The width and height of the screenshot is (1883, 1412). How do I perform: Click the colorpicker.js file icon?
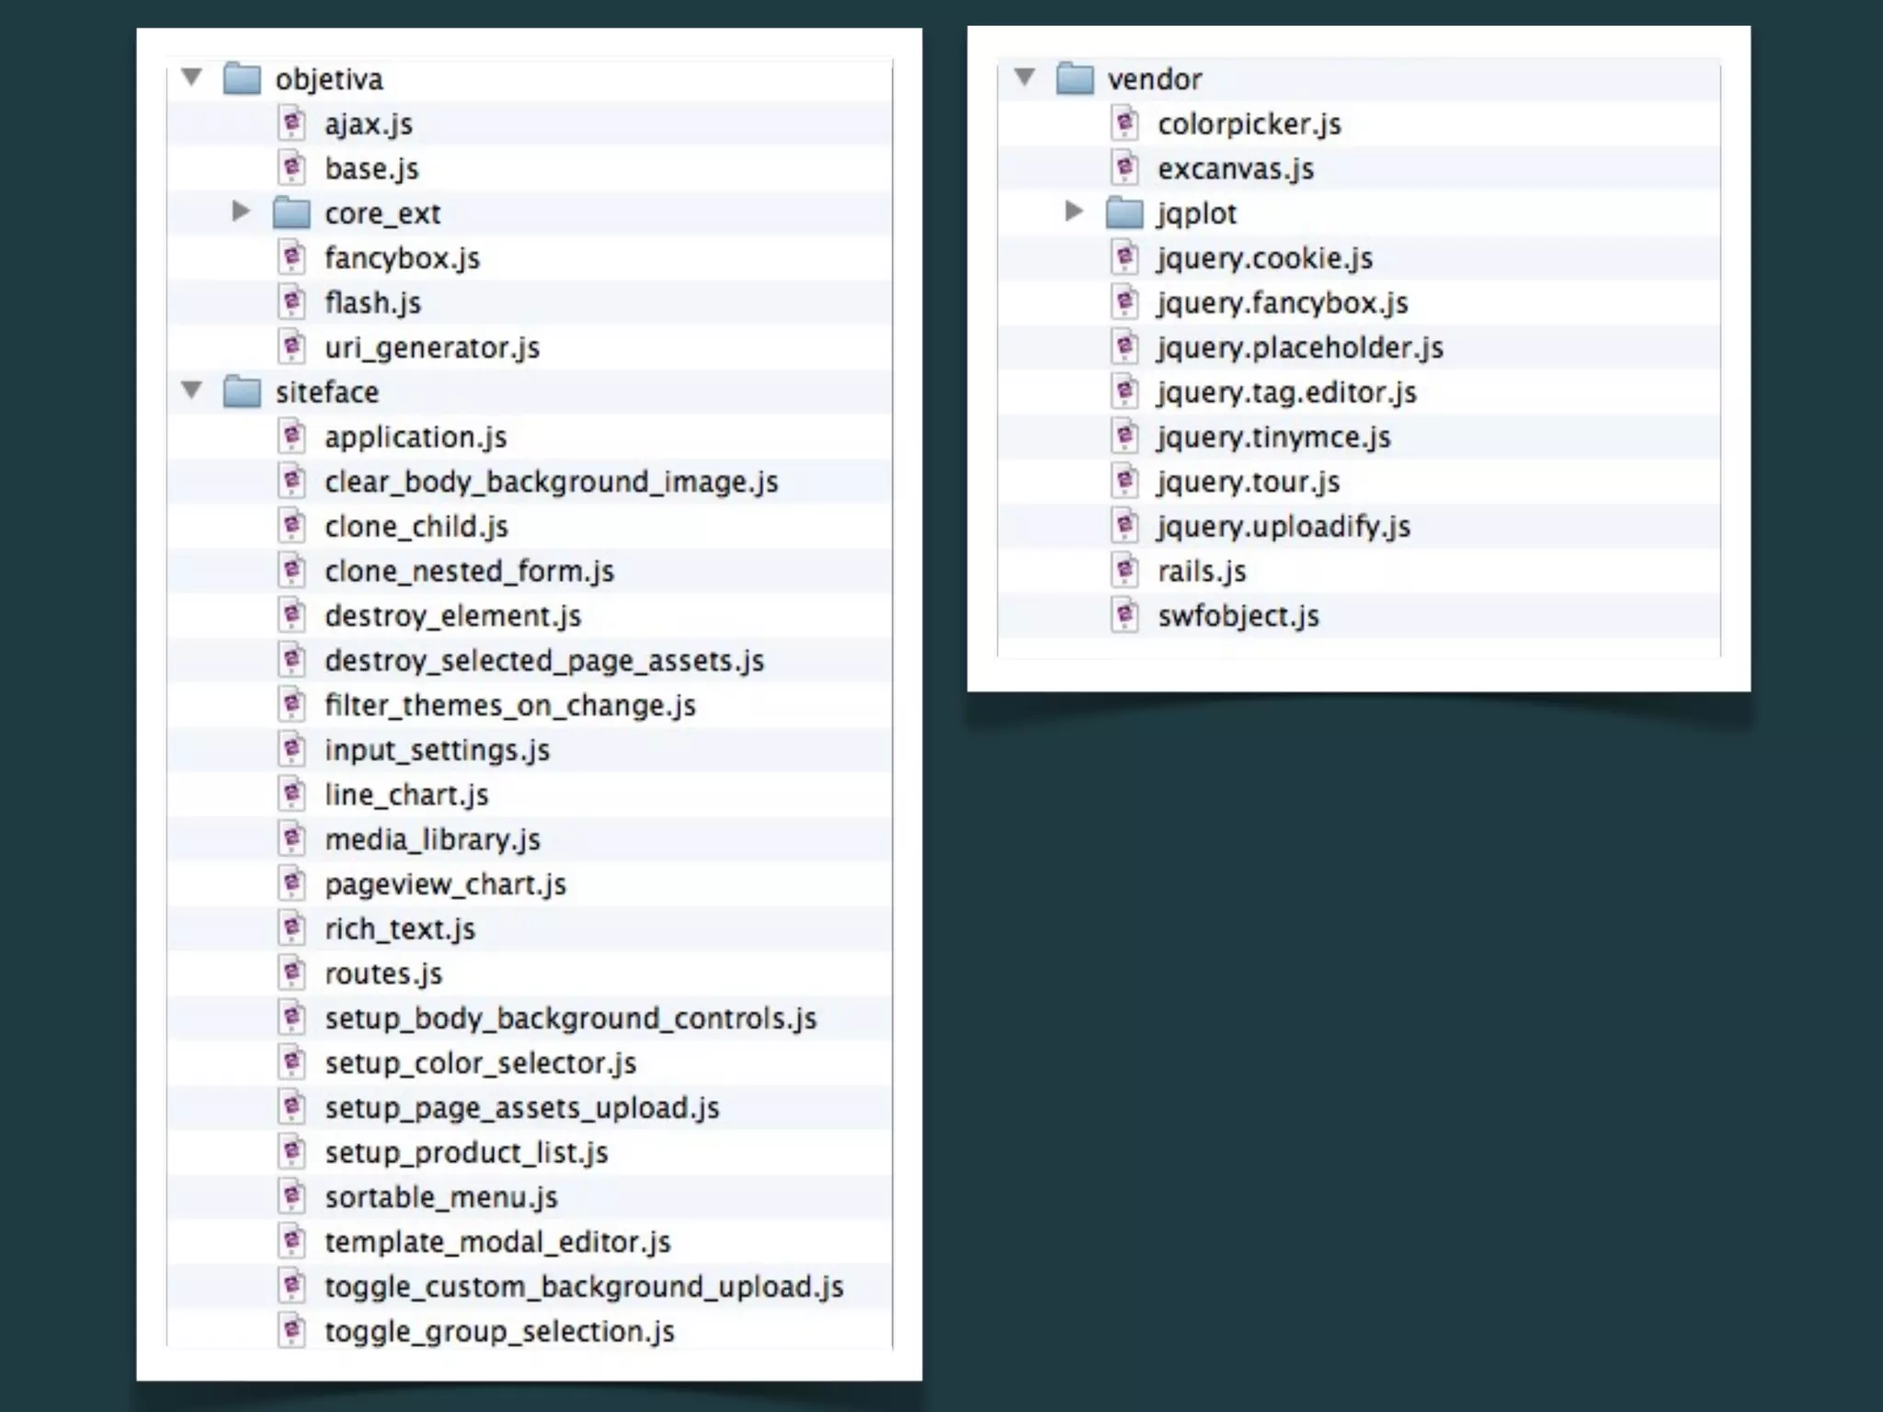pyautogui.click(x=1124, y=123)
